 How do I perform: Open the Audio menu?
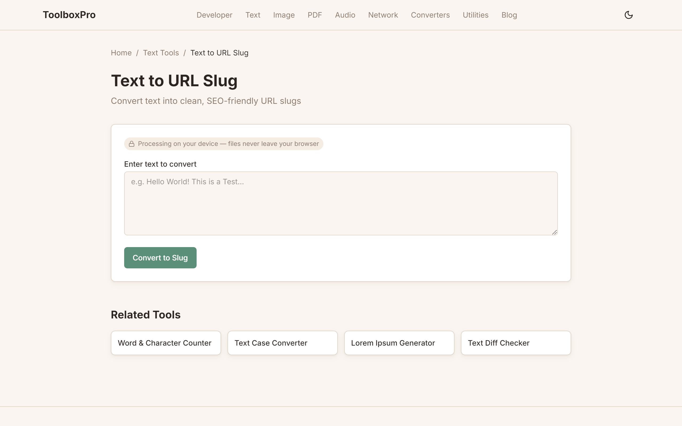(345, 15)
